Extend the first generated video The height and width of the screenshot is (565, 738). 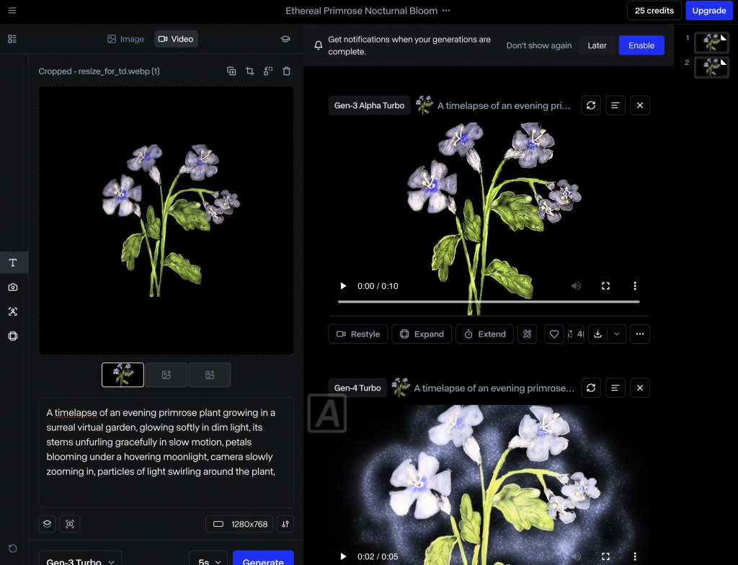click(485, 334)
